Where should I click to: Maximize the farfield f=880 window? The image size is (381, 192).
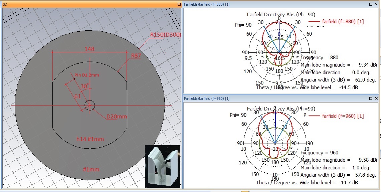(x=371, y=4)
